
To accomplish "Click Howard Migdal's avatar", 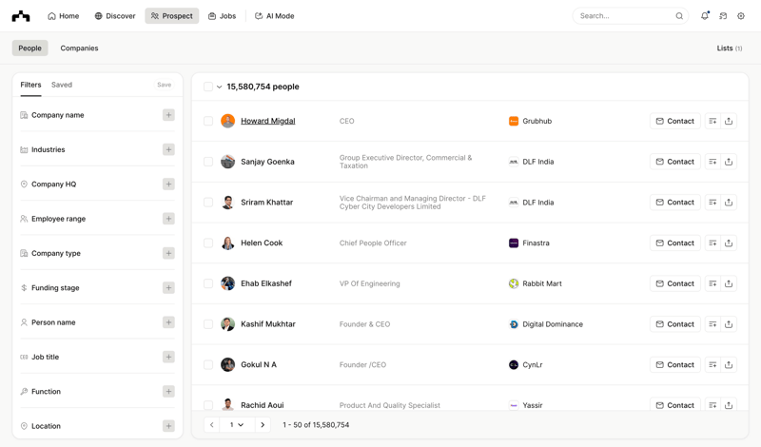I will pyautogui.click(x=227, y=121).
